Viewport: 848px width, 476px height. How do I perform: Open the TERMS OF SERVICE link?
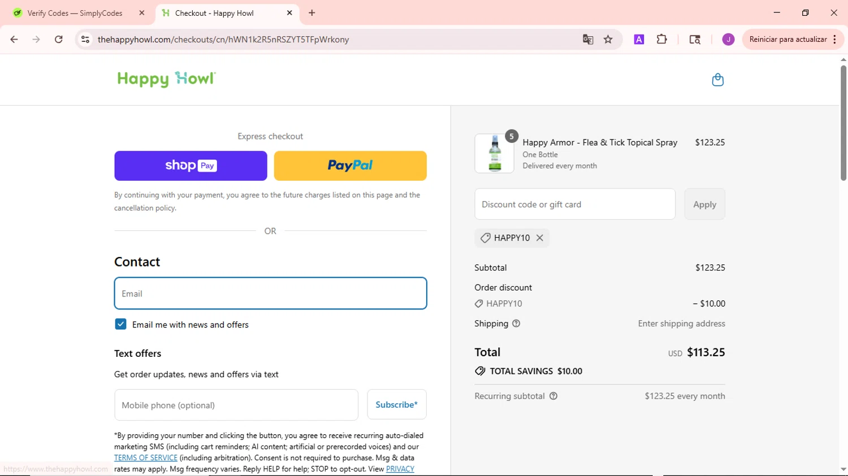(146, 458)
